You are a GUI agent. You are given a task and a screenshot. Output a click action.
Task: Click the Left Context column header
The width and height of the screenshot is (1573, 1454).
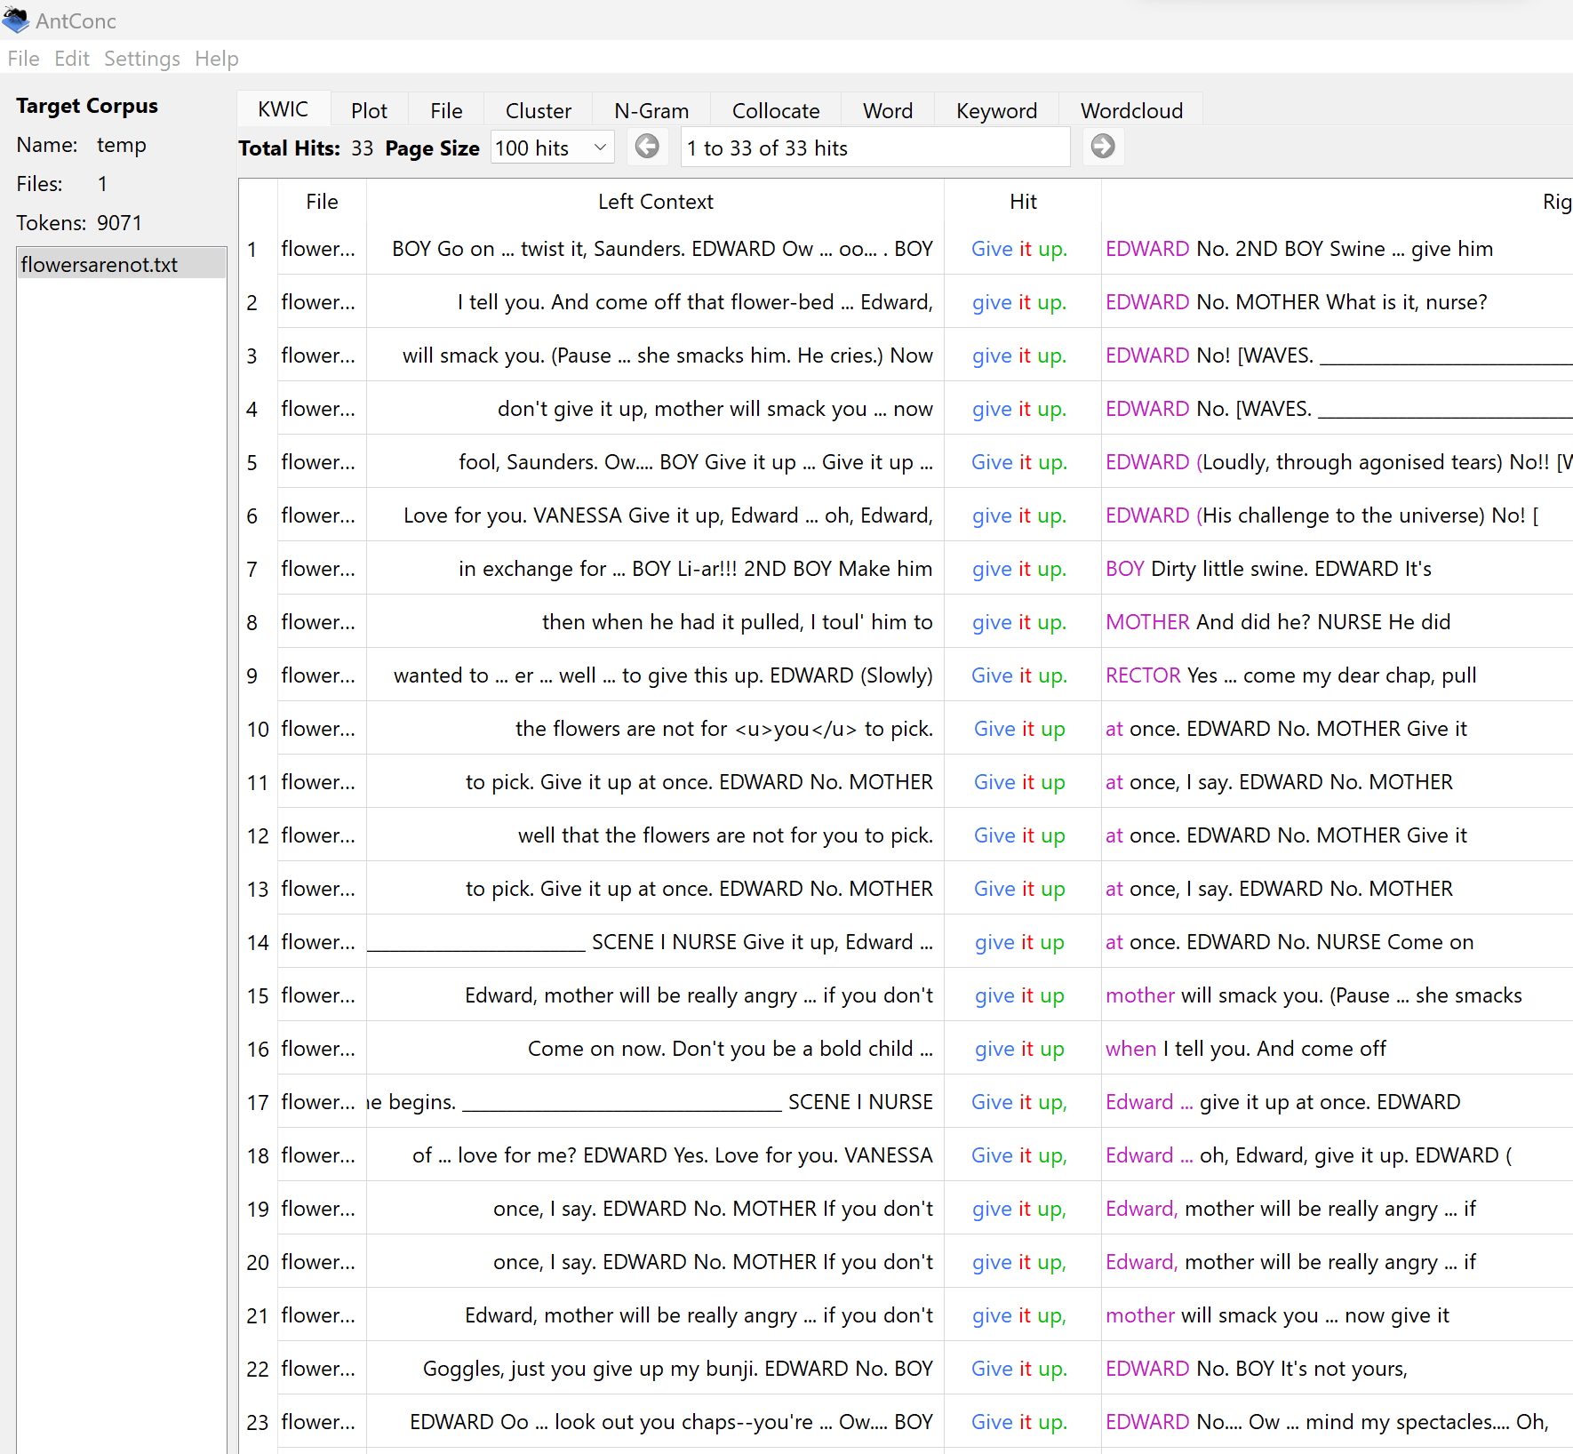click(655, 202)
